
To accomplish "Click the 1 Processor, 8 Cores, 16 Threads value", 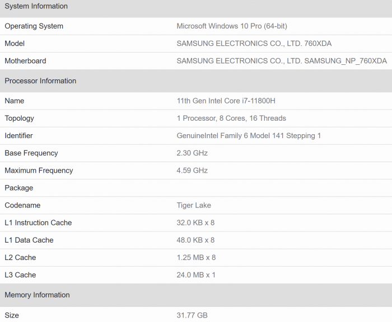I will point(231,119).
